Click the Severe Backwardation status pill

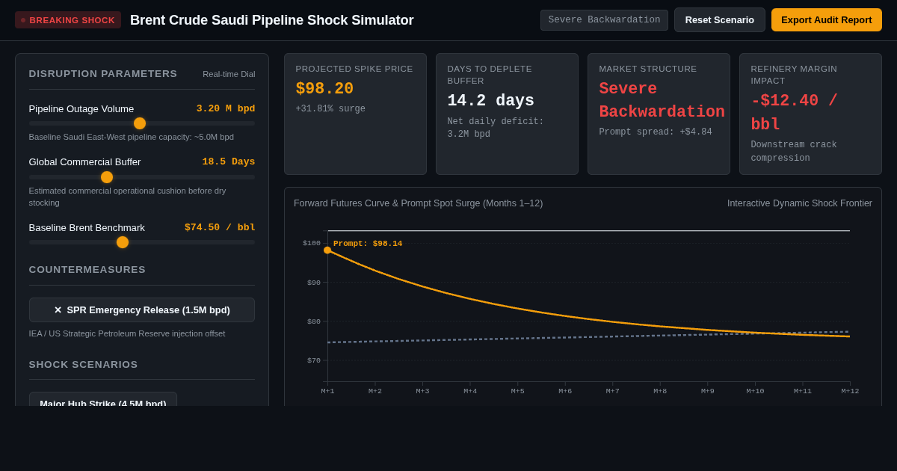click(604, 20)
